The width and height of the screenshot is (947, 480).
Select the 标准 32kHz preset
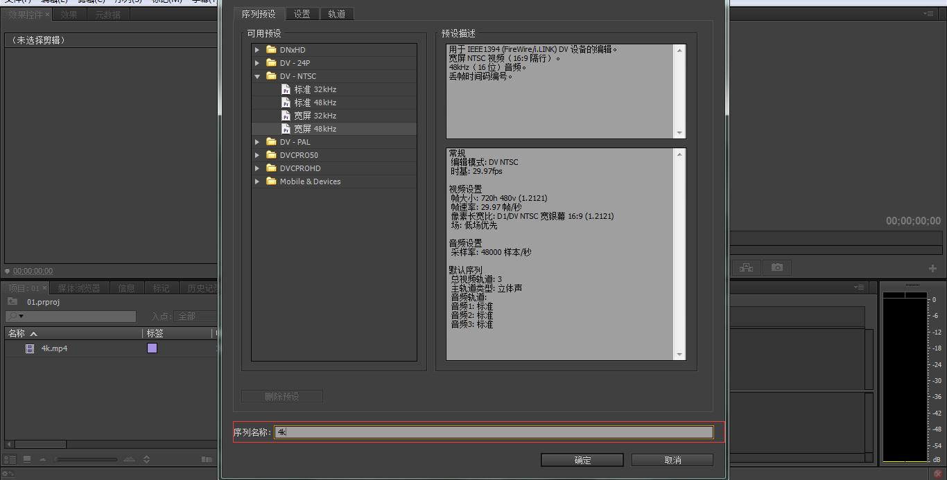pyautogui.click(x=315, y=89)
